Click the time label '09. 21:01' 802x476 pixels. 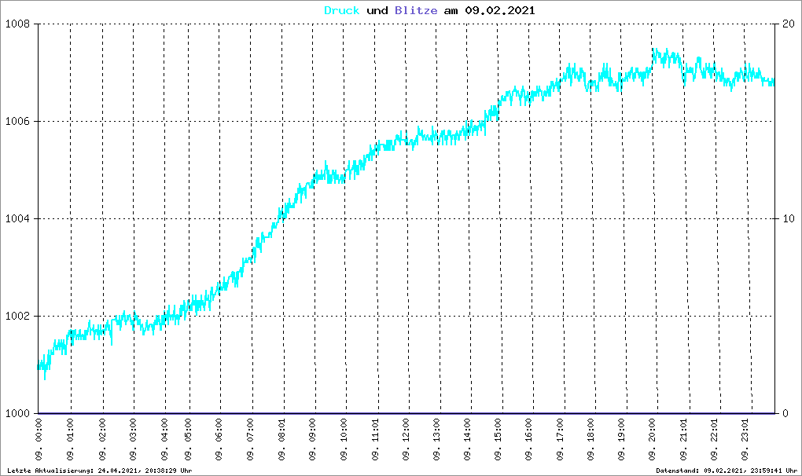[x=684, y=440]
